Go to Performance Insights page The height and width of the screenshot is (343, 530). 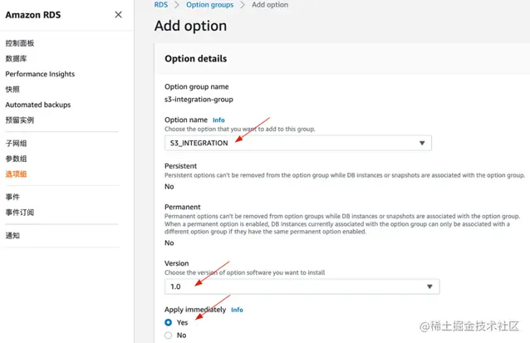click(40, 74)
